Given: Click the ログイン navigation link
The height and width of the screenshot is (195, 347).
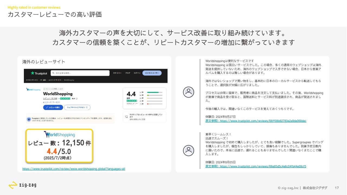Looking at the screenshot, I should (137, 73).
